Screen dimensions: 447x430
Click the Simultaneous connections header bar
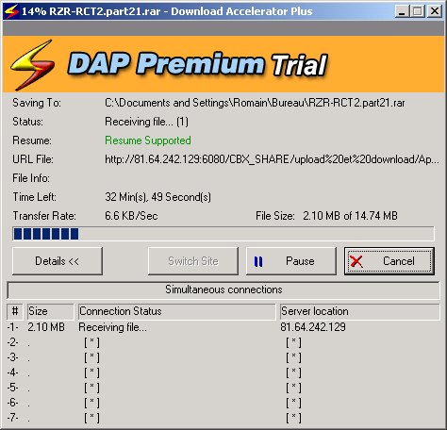click(223, 289)
